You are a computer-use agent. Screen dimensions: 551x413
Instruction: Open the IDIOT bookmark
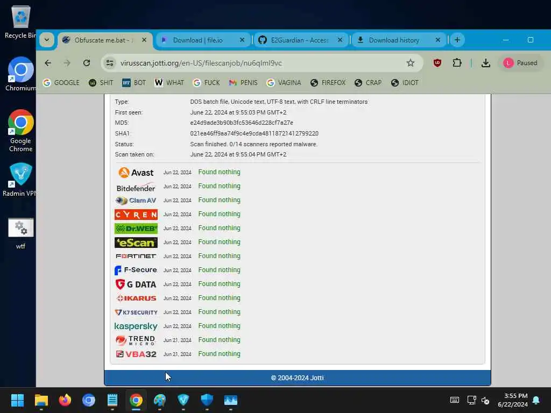[405, 83]
